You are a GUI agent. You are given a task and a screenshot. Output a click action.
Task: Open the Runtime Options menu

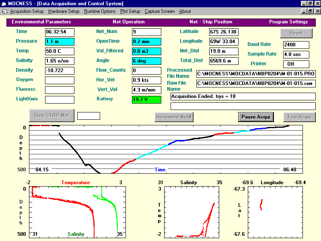(100, 11)
